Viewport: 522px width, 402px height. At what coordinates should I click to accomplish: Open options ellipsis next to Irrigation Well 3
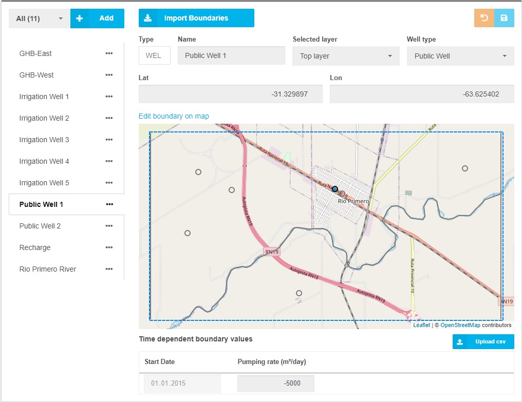point(109,140)
